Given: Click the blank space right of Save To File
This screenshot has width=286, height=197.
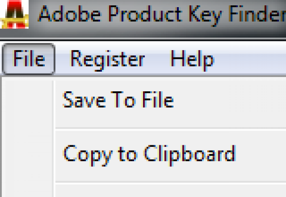Looking at the screenshot, I should tap(229, 101).
